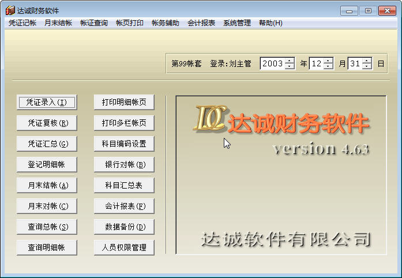Viewport: 402px width, 278px height.
Task: Run 月末结帐(A)
Action: tap(47, 185)
